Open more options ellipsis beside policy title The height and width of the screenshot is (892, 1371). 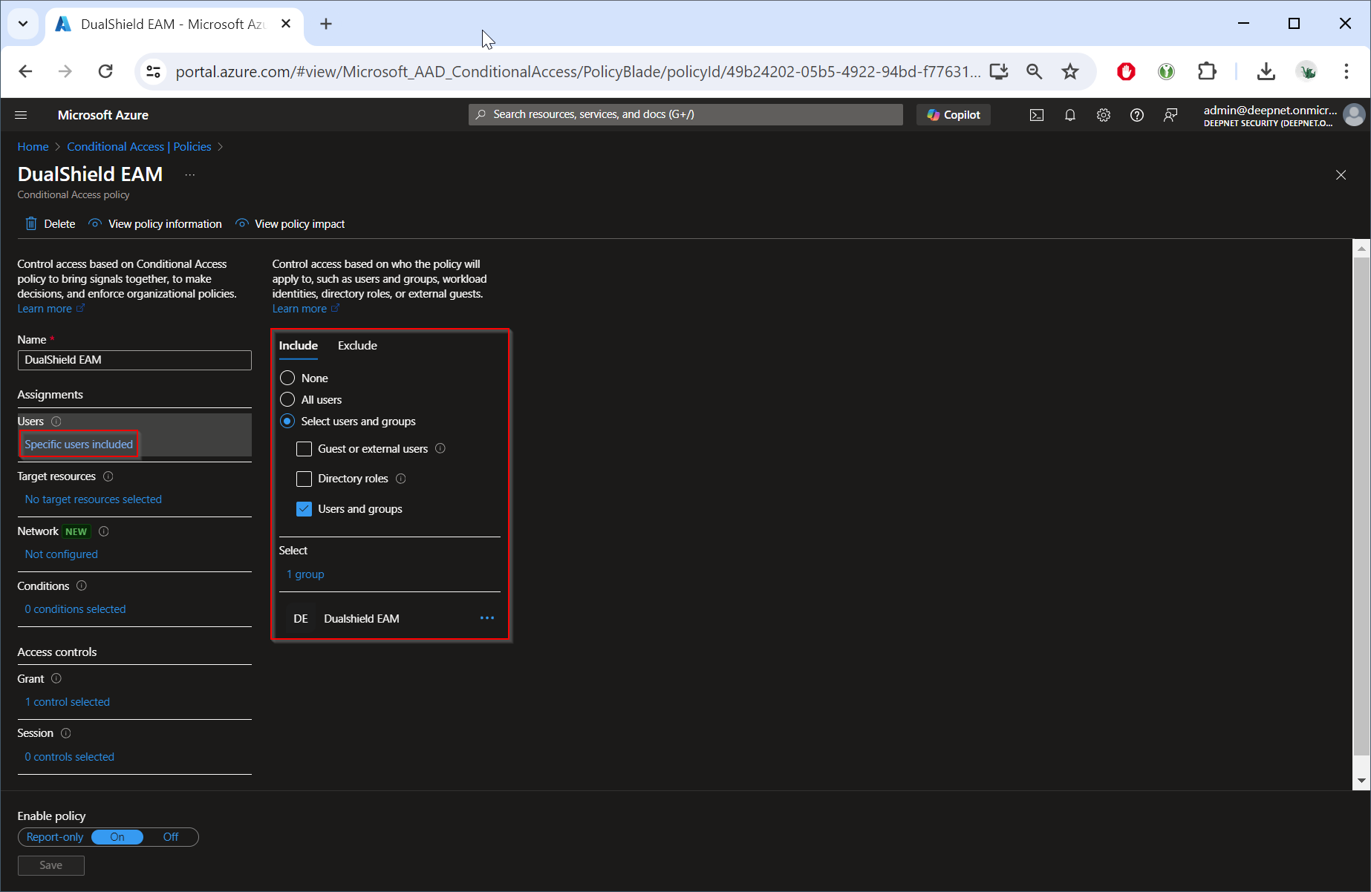tap(190, 175)
